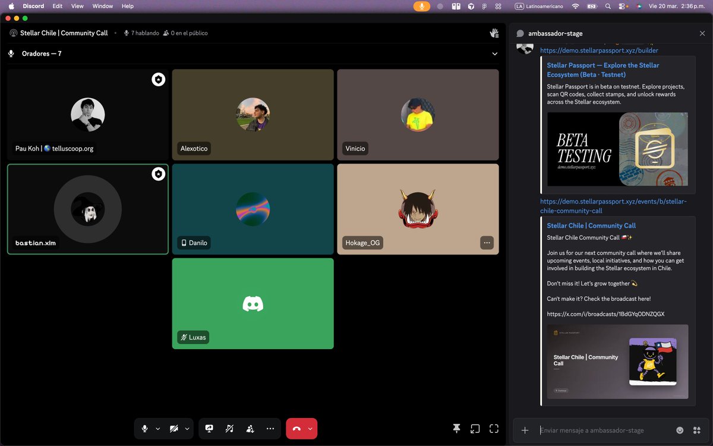Open the apps launcher in chat
Screen dimensions: 713x446
click(x=697, y=430)
